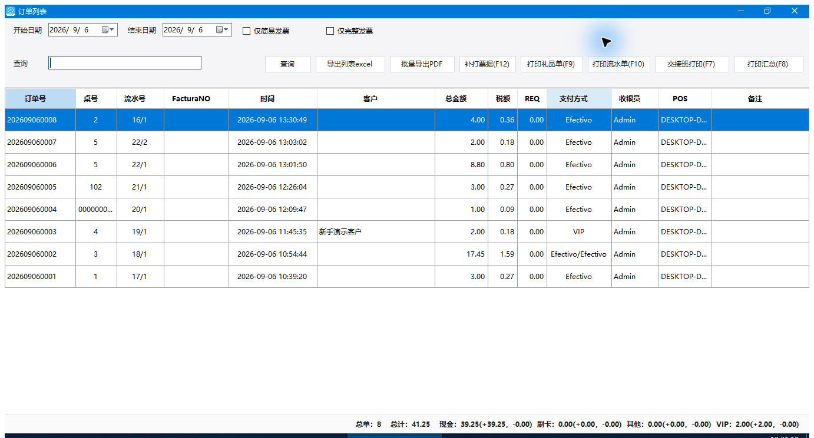Enable the 仅完整发票 checkbox
This screenshot has width=814, height=438.
pos(330,31)
